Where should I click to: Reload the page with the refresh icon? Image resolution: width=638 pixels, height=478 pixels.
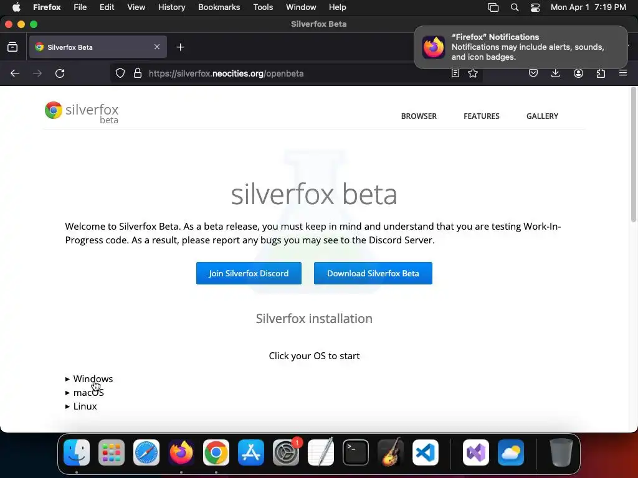60,73
